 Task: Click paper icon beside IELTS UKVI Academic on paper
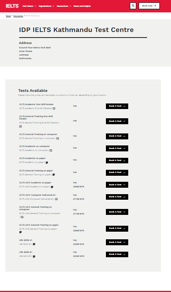[52, 187]
